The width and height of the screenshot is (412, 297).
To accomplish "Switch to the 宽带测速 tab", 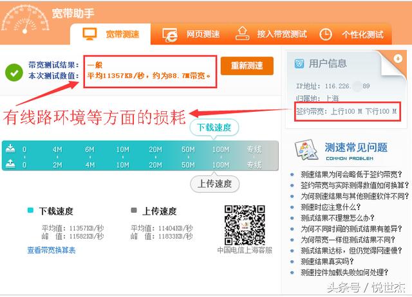I will coord(110,34).
